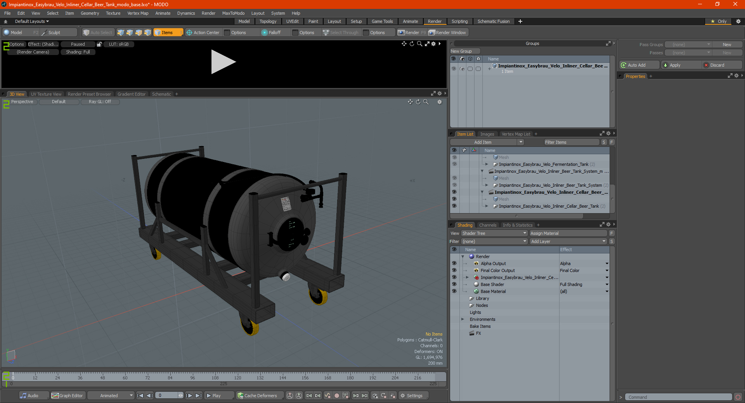The image size is (745, 403).
Task: Toggle visibility of Final Color Output
Action: 454,270
